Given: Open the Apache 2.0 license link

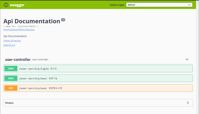Looking at the screenshot, I should [9, 45].
